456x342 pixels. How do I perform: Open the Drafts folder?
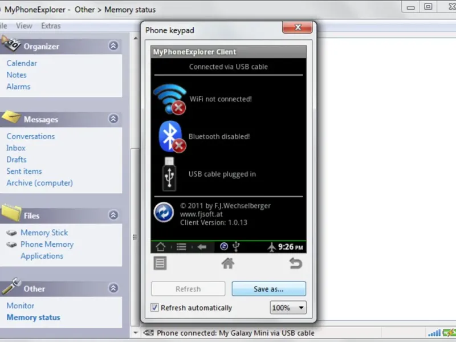(x=17, y=160)
